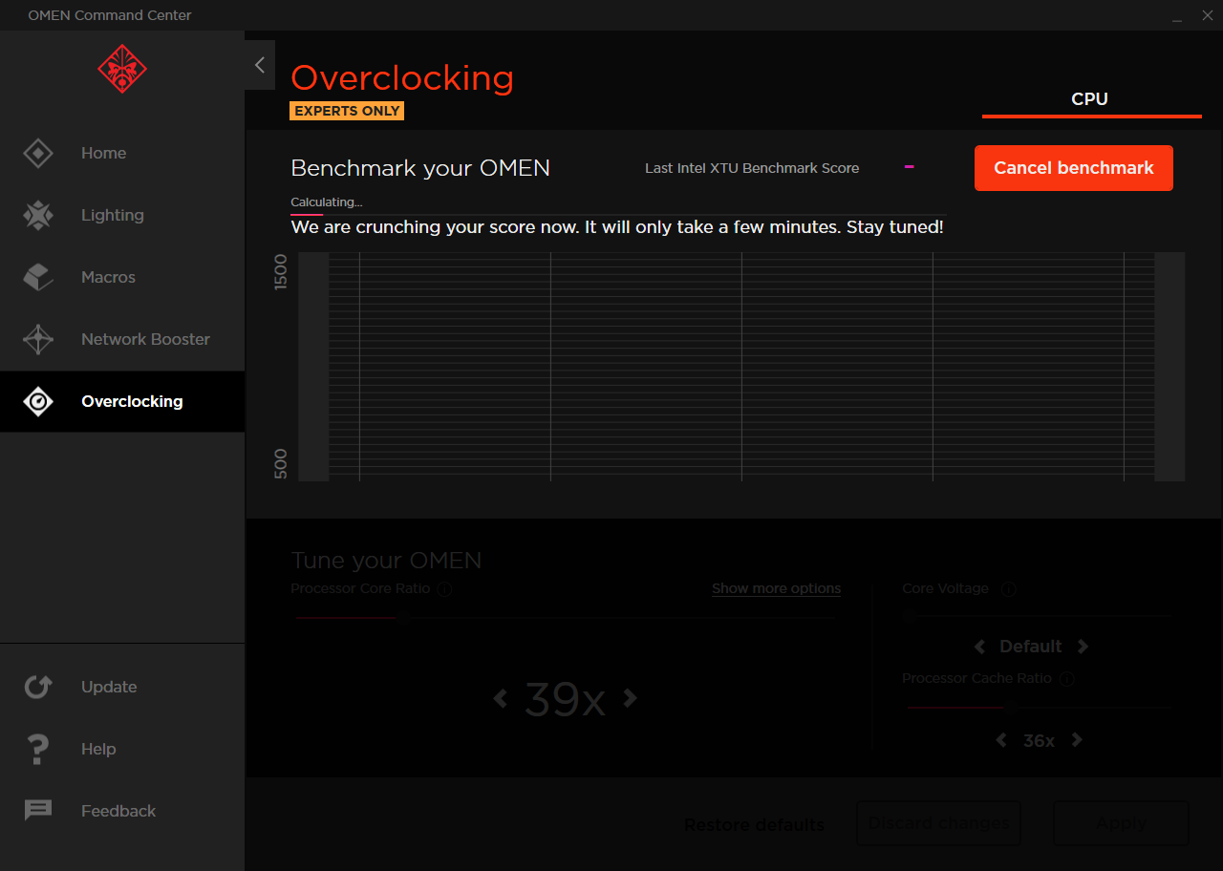This screenshot has height=871, width=1223.
Task: Select previous Core Voltage value left of Default
Action: coord(979,647)
